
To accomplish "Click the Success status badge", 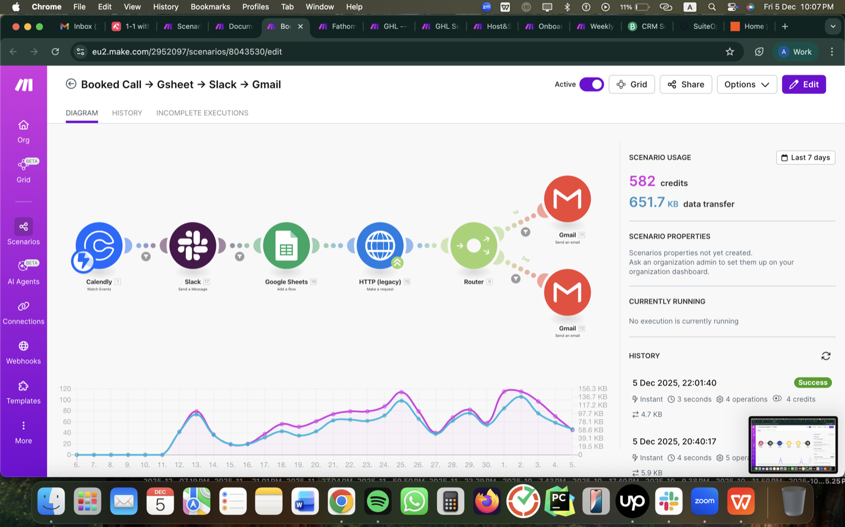I will pos(813,382).
